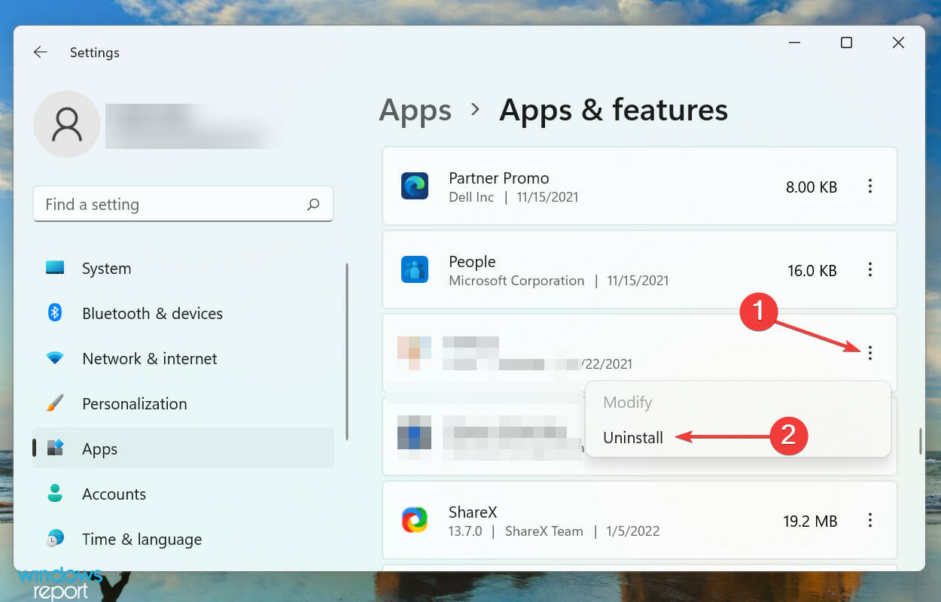This screenshot has width=941, height=602.
Task: Open more options for People app
Action: point(870,269)
